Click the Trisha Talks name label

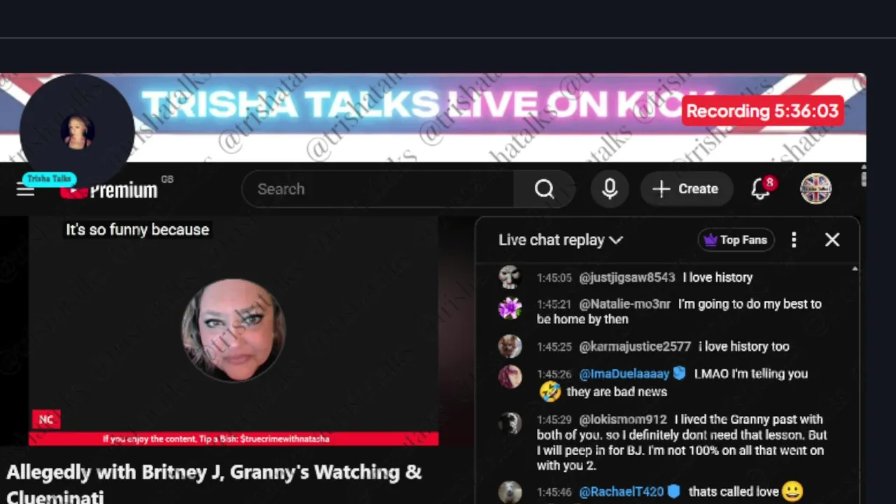pyautogui.click(x=49, y=178)
